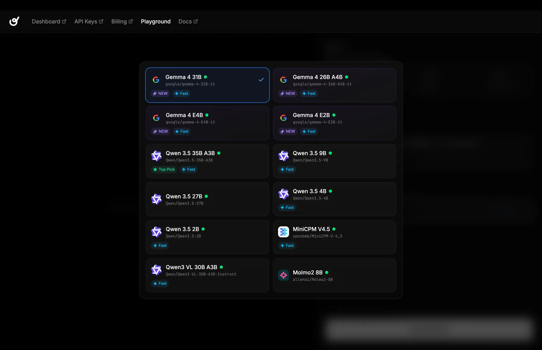The image size is (542, 350).
Task: Click the Fast badge on Gemma 4 E4B
Action: coord(182,131)
